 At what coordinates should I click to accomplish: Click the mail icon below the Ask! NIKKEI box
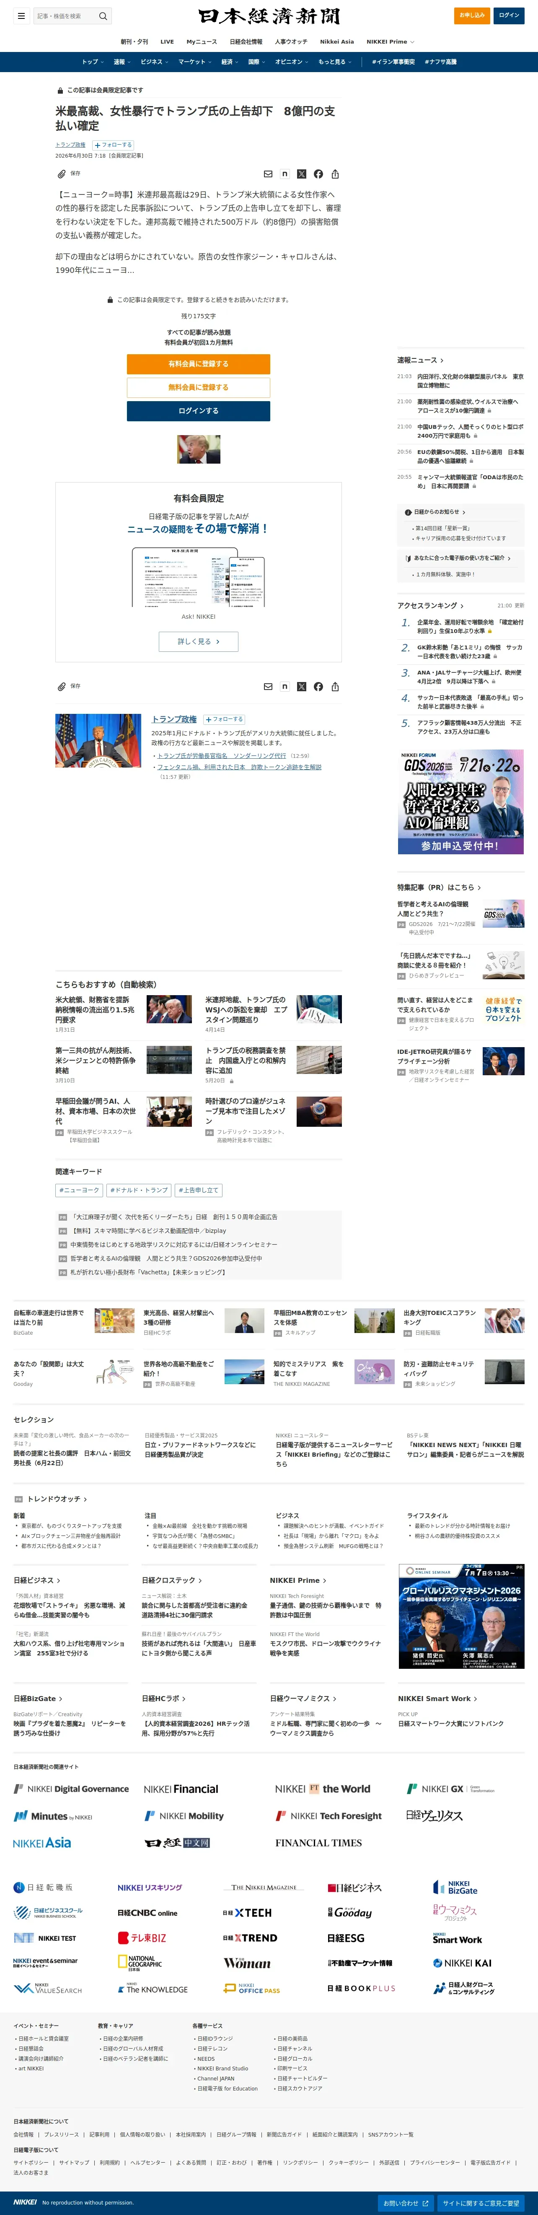coord(268,686)
